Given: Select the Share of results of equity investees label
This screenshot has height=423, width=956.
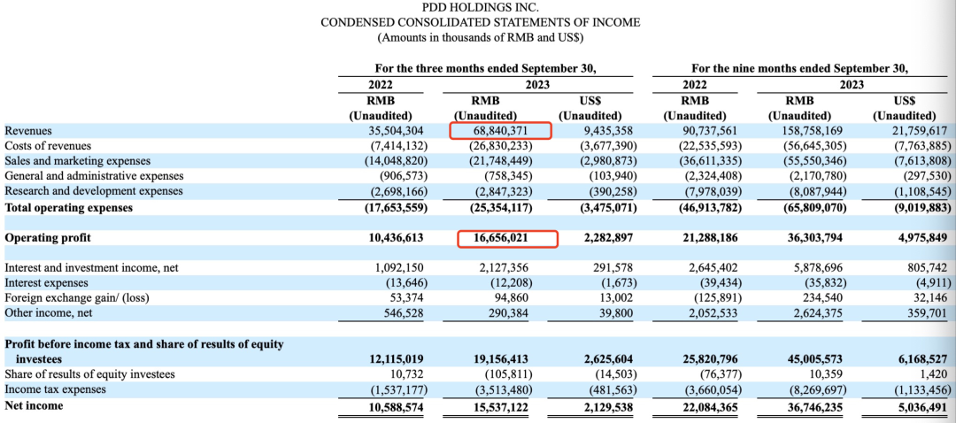Looking at the screenshot, I should pos(89,374).
